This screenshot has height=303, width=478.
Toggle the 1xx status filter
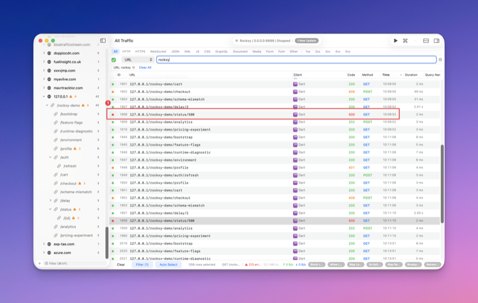pos(308,52)
